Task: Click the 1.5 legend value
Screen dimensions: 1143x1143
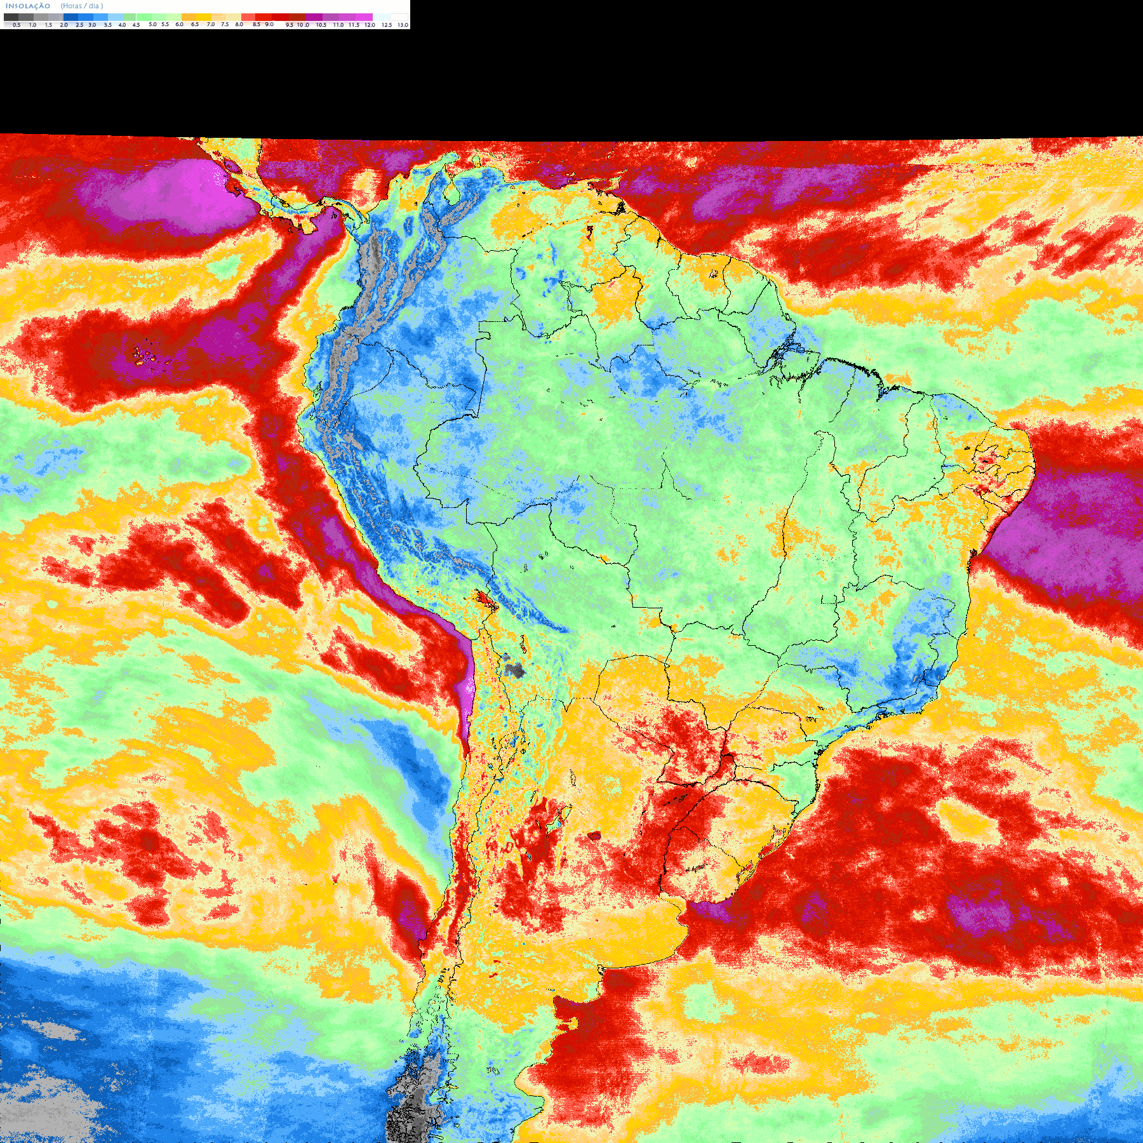Action: click(49, 25)
